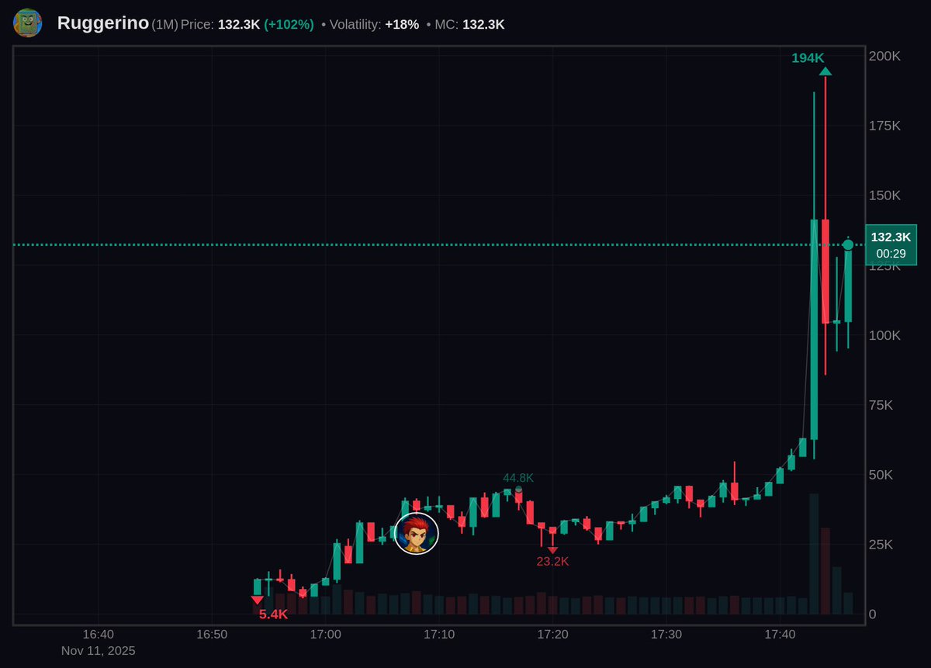This screenshot has width=931, height=668.
Task: Click the 132.3K current price label
Action: (891, 237)
